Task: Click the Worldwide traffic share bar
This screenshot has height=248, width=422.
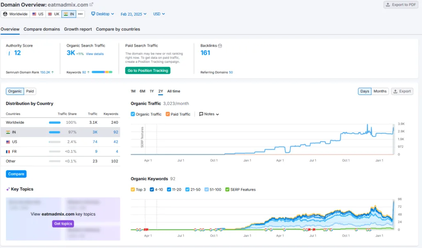Action: click(x=55, y=123)
